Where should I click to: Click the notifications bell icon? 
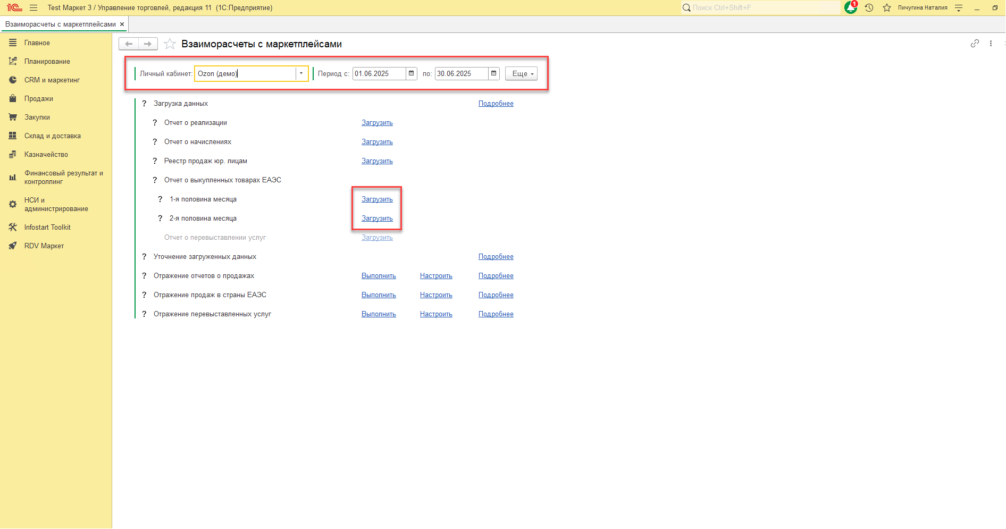pyautogui.click(x=850, y=8)
